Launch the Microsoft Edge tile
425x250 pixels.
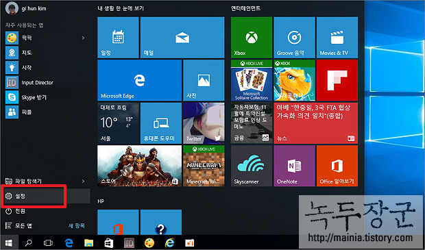139,80
